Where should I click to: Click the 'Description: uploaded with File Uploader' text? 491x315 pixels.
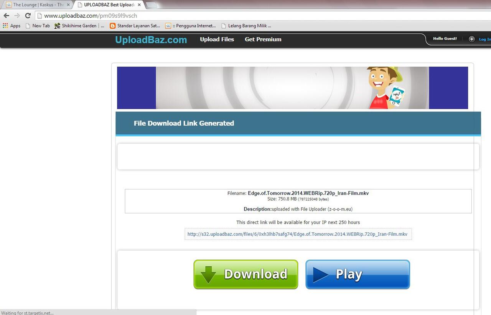(298, 209)
